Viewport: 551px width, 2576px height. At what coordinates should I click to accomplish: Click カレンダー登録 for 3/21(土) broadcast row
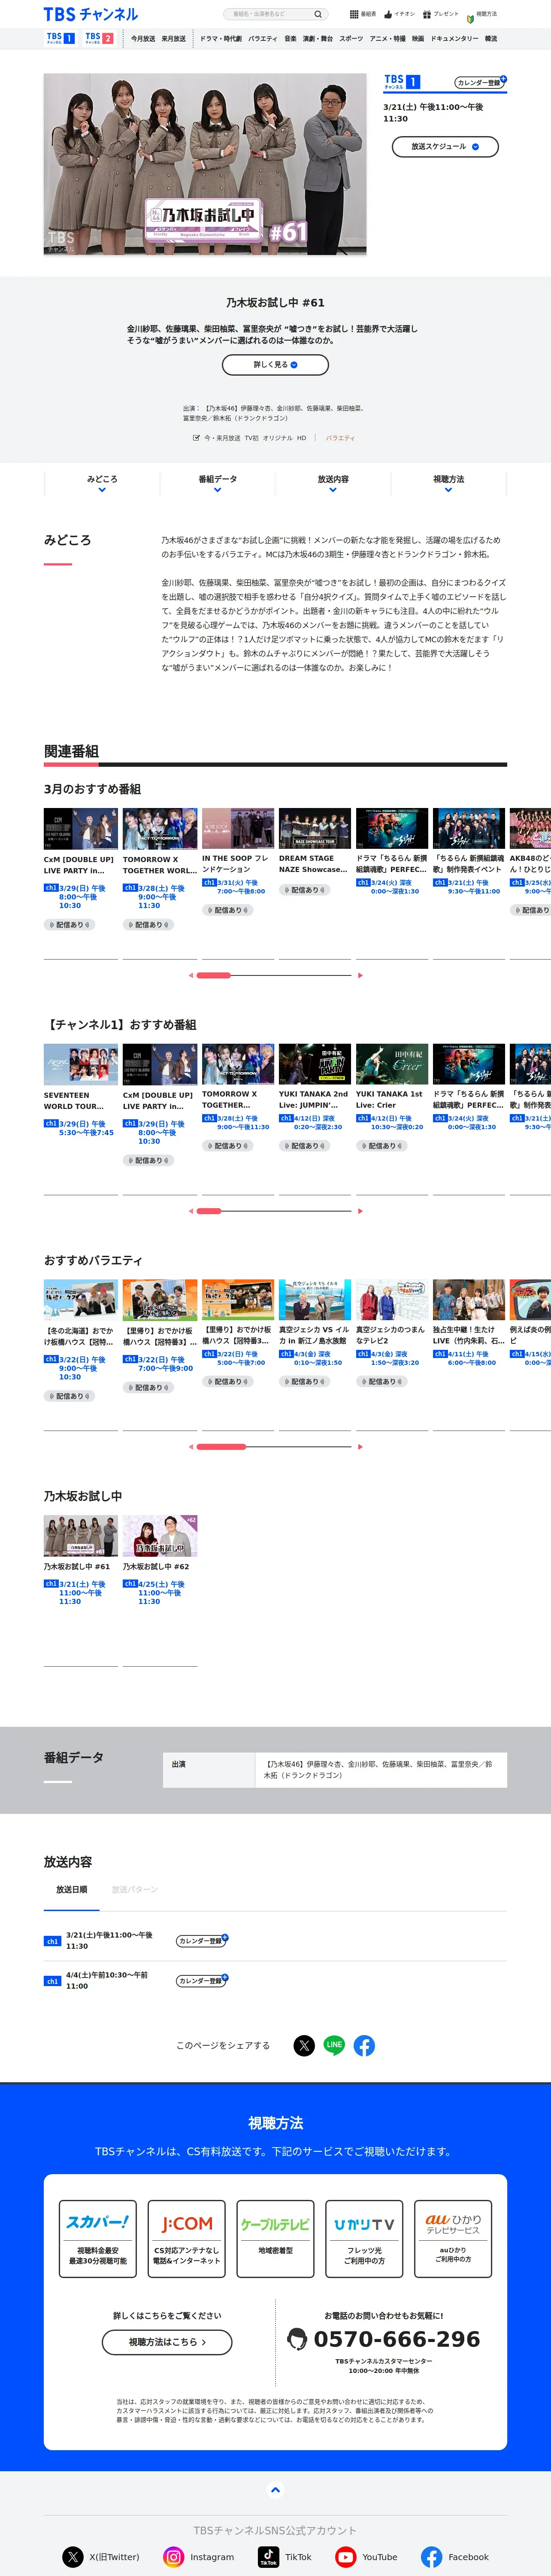pos(202,1940)
